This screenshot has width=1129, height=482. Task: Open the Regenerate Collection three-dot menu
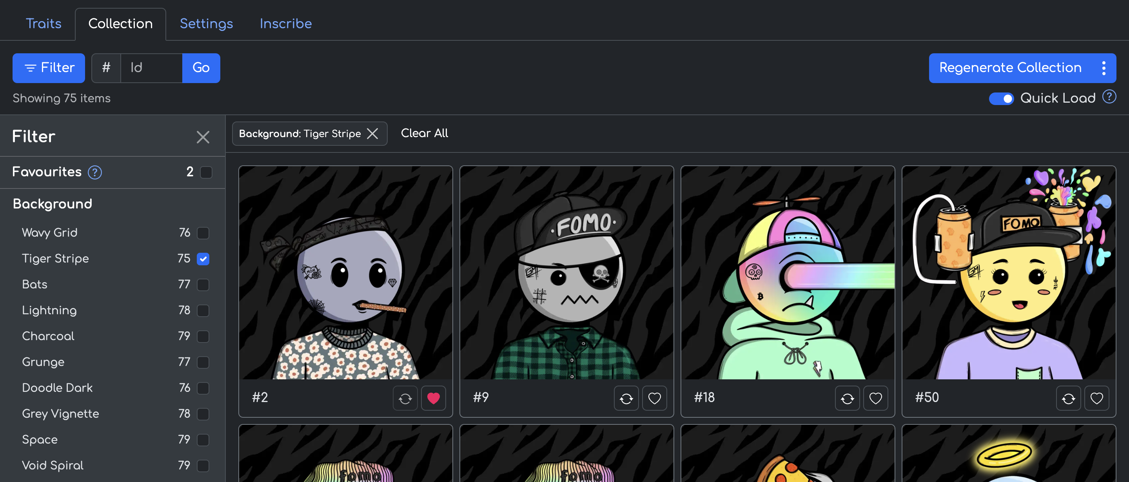pyautogui.click(x=1103, y=68)
